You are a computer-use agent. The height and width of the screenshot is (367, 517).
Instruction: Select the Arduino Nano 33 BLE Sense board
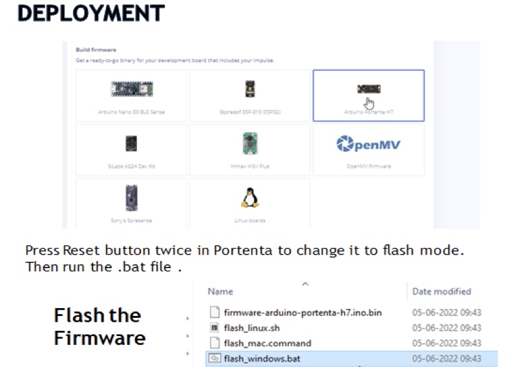tap(131, 96)
